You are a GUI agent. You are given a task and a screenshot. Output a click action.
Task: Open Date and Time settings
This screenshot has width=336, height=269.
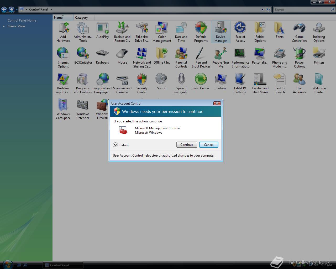pos(181,32)
